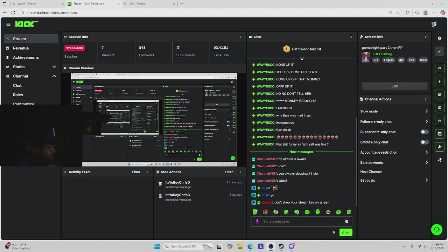Image resolution: width=448 pixels, height=252 pixels.
Task: Click the document note icon in right sidebar
Action: click(440, 94)
